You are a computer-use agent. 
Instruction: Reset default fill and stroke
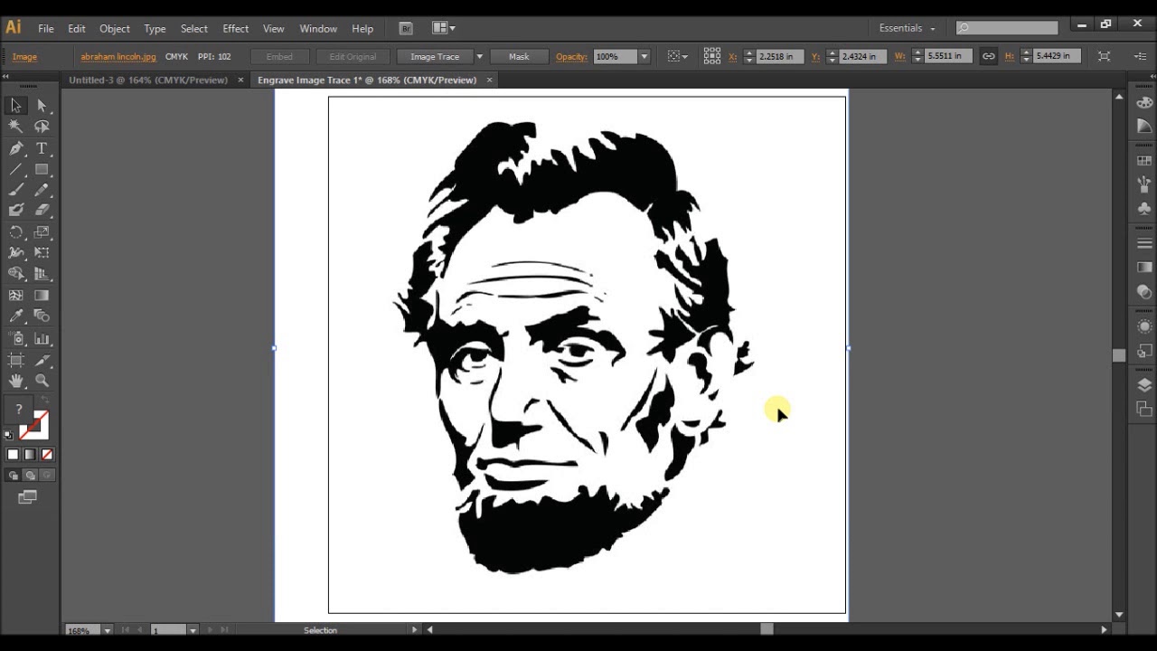pos(10,435)
